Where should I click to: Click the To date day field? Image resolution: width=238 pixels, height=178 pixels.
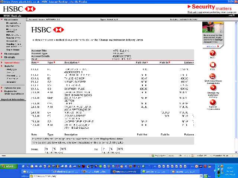[x=104, y=149]
